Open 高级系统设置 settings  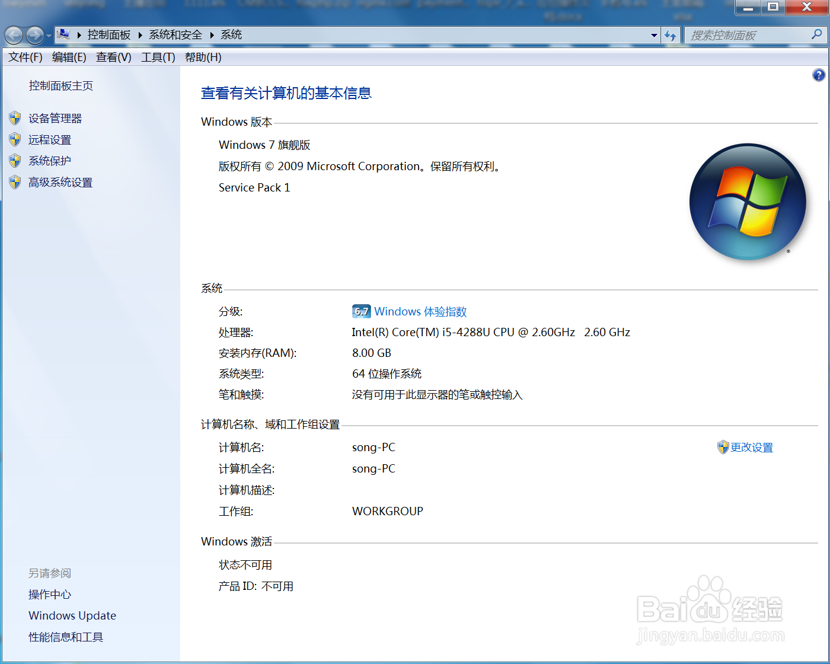click(x=14, y=182)
